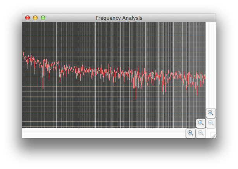The image size is (238, 169).
Task: Click the Frequency Analysis title text
Action: (119, 18)
